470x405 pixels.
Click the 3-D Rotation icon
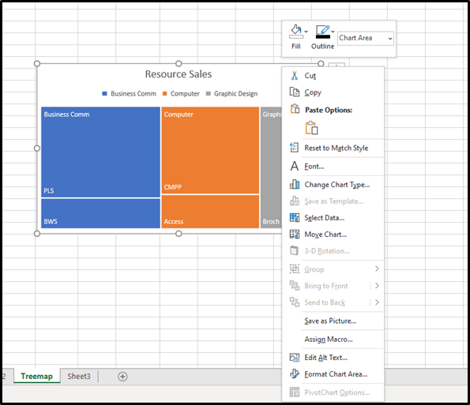(x=295, y=251)
